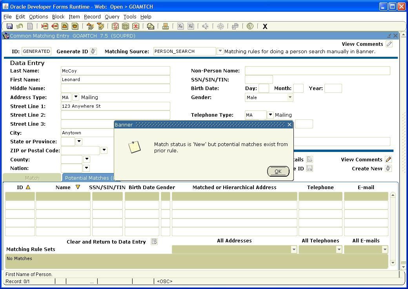The width and height of the screenshot is (408, 289).
Task: Click the Select document toolbar icon
Action: coord(30,26)
